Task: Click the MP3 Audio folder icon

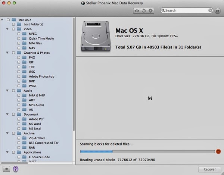Action: 24,105
